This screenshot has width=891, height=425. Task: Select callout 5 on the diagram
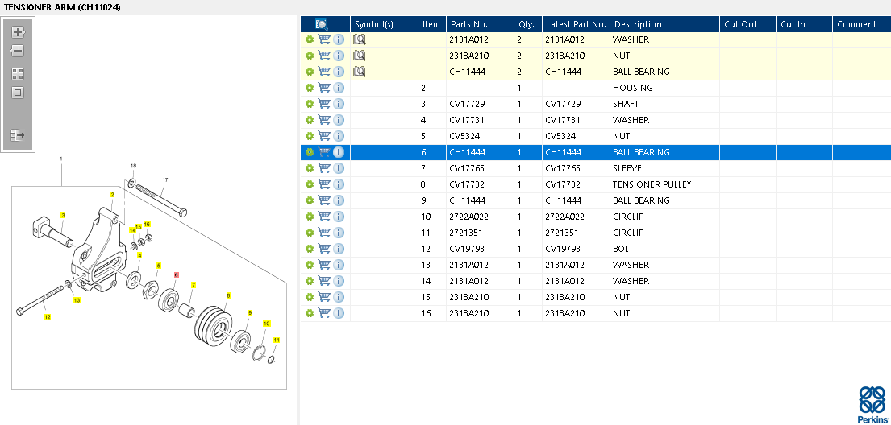coord(159,265)
